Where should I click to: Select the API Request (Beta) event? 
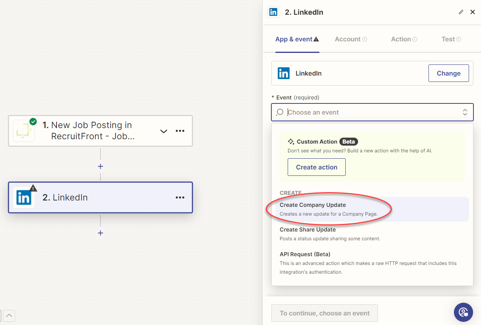click(x=372, y=263)
